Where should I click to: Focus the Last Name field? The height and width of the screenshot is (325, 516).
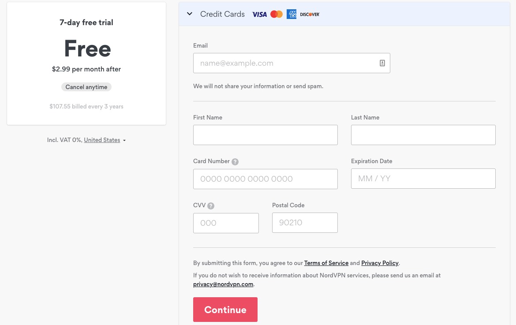(x=423, y=135)
